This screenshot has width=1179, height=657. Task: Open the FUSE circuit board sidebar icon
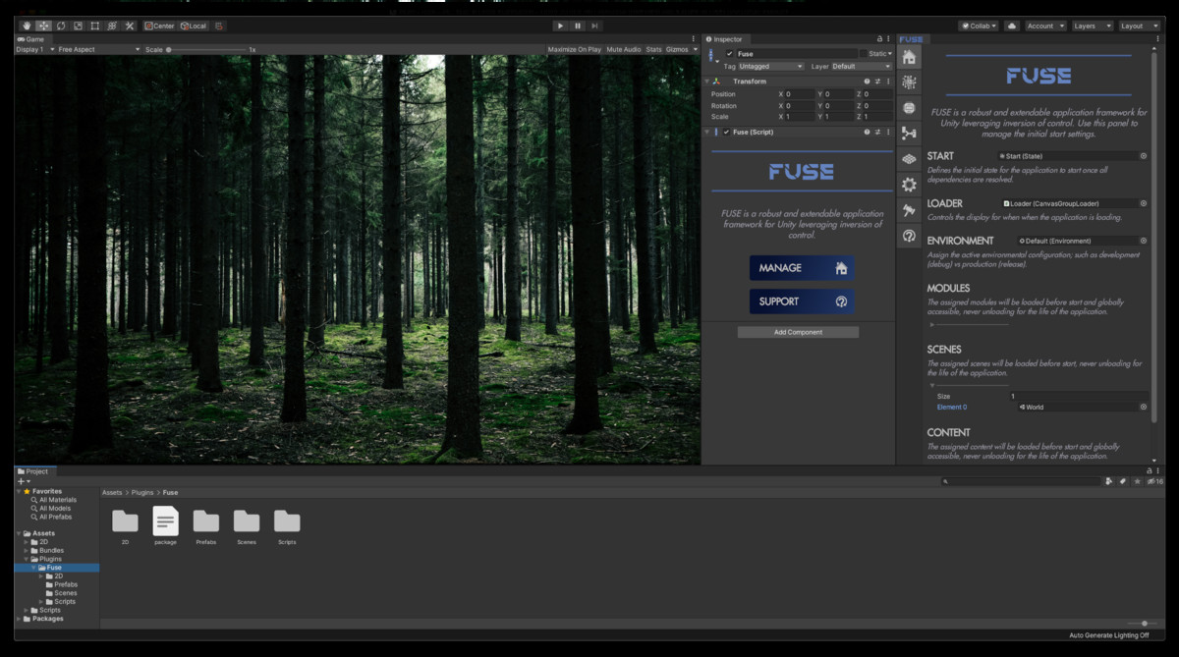tap(909, 82)
